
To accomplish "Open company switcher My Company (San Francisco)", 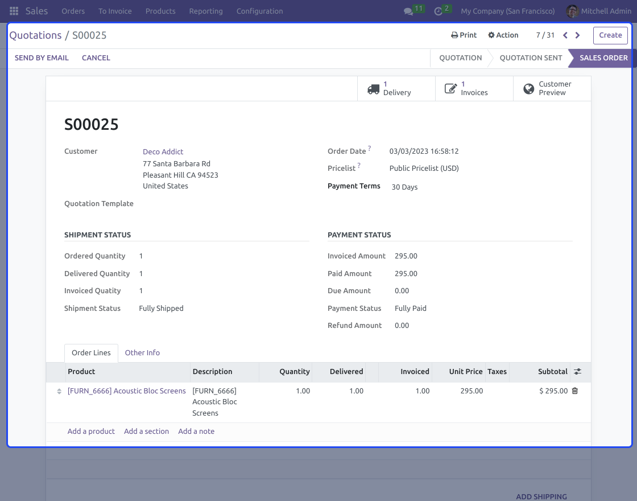I will point(508,11).
